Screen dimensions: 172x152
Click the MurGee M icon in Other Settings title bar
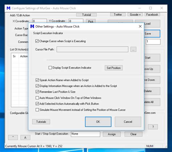point(32,26)
